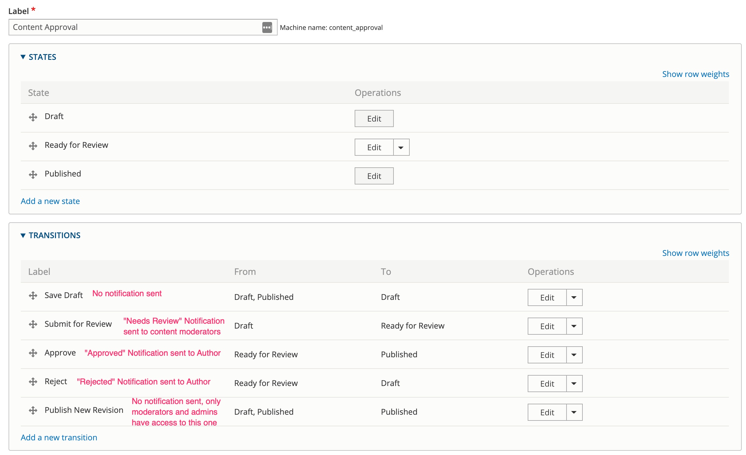Click into the Content Approval label field
The width and height of the screenshot is (746, 455).
coord(135,27)
